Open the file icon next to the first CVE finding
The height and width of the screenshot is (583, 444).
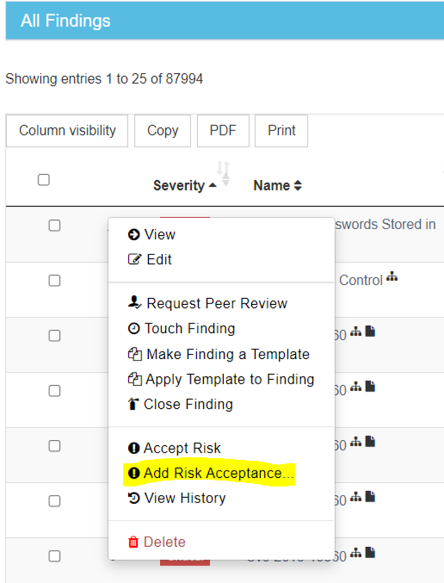tap(371, 330)
